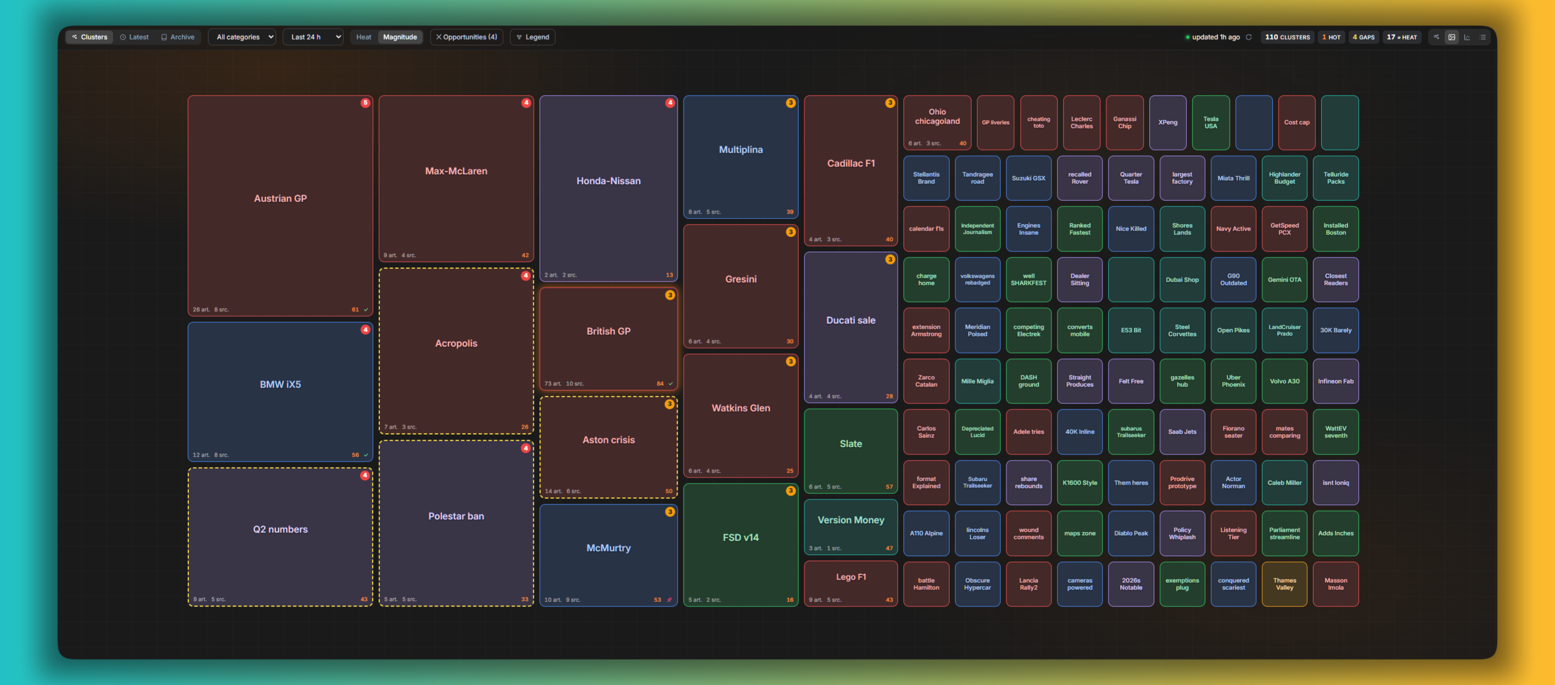Click the orange 3 badge on FSD v14
The width and height of the screenshot is (1555, 685).
click(x=791, y=491)
